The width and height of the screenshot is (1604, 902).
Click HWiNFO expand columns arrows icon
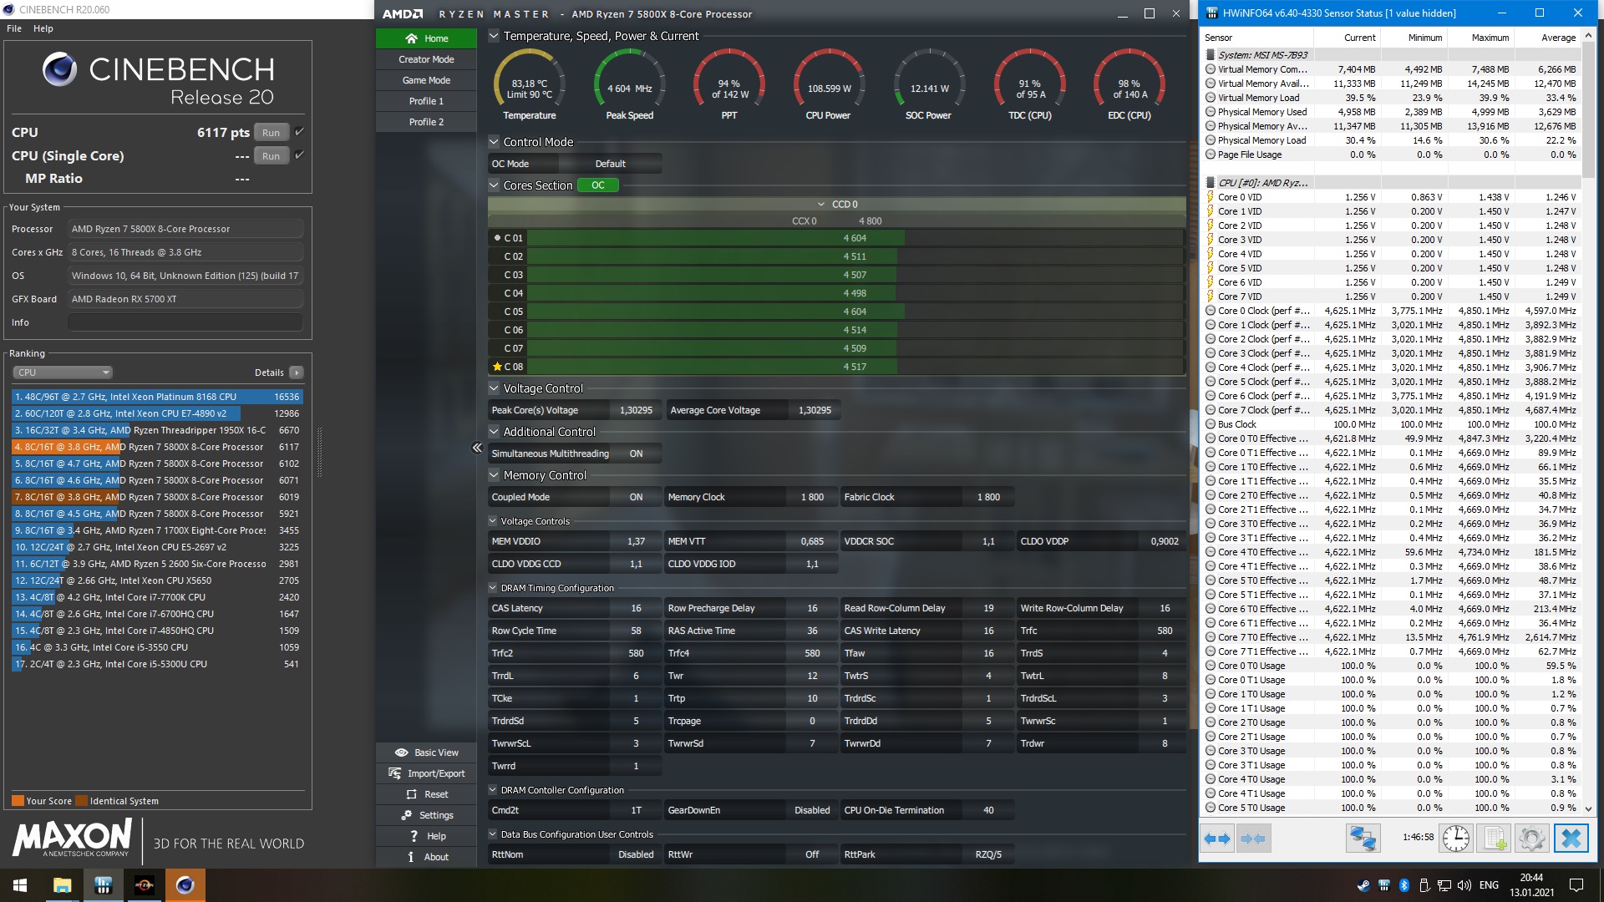pyautogui.click(x=1217, y=839)
